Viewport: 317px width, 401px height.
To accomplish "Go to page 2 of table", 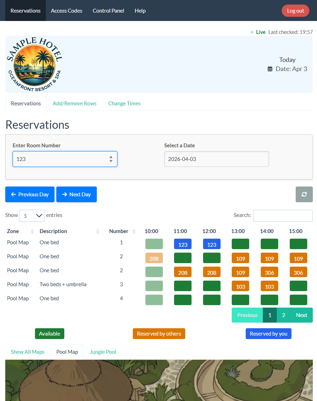I will (283, 315).
